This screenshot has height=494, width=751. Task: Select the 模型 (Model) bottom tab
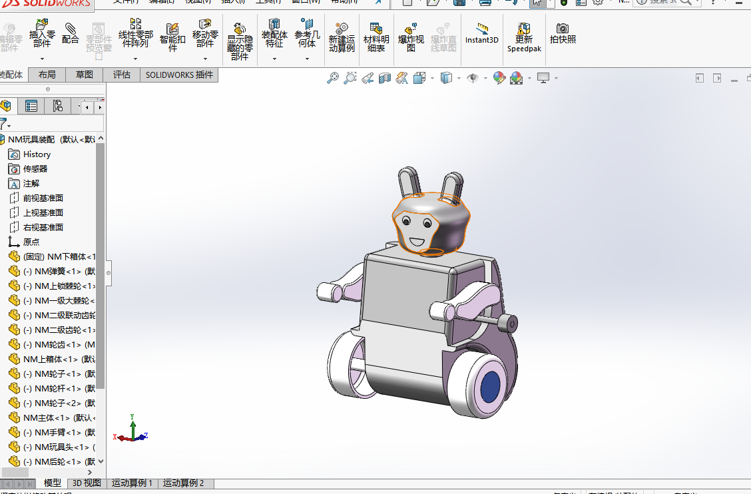pyautogui.click(x=52, y=483)
